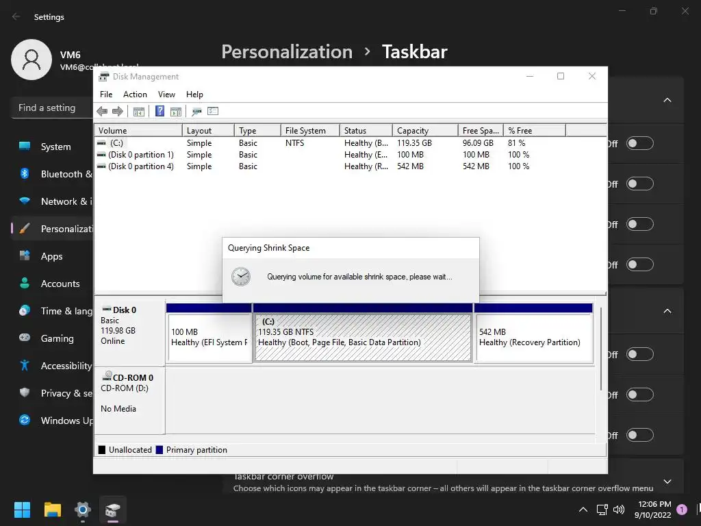
Task: Toggle the third Off switch in Settings
Action: click(640, 224)
